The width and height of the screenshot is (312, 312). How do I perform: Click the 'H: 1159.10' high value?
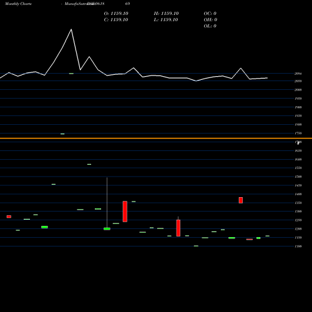[166, 14]
